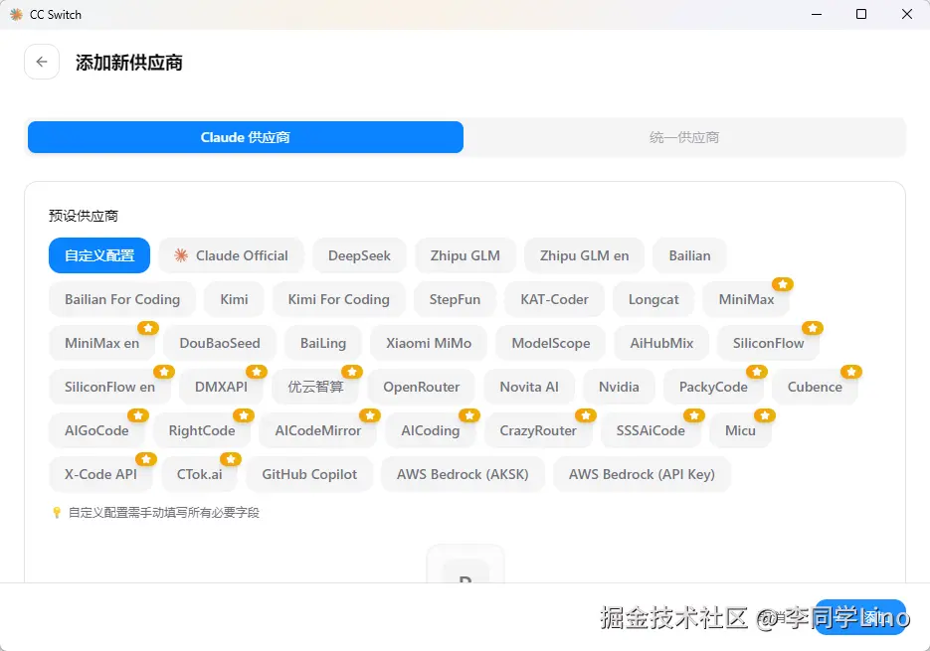Pick the Bailian For Coding preset
Viewport: 930px width, 651px height.
click(x=122, y=299)
